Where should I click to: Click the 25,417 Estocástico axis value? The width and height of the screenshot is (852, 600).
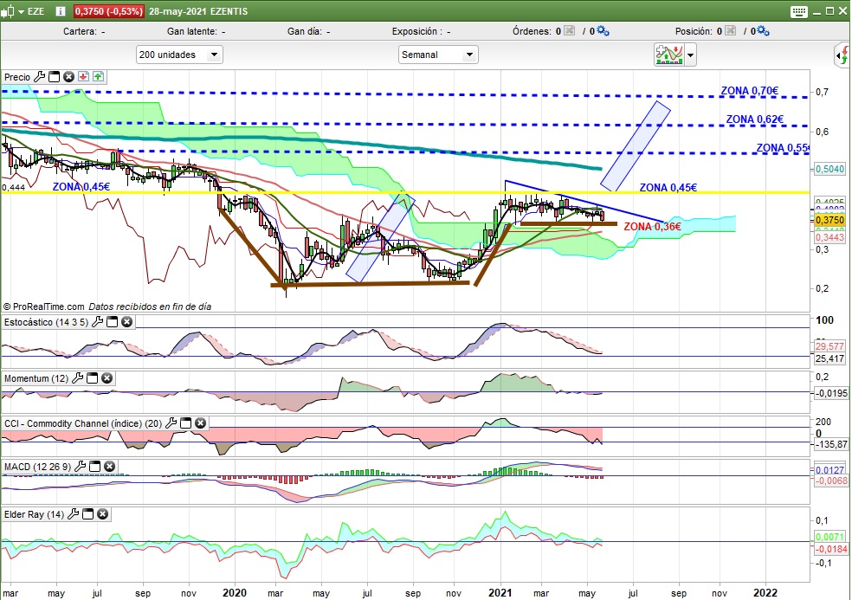(829, 358)
